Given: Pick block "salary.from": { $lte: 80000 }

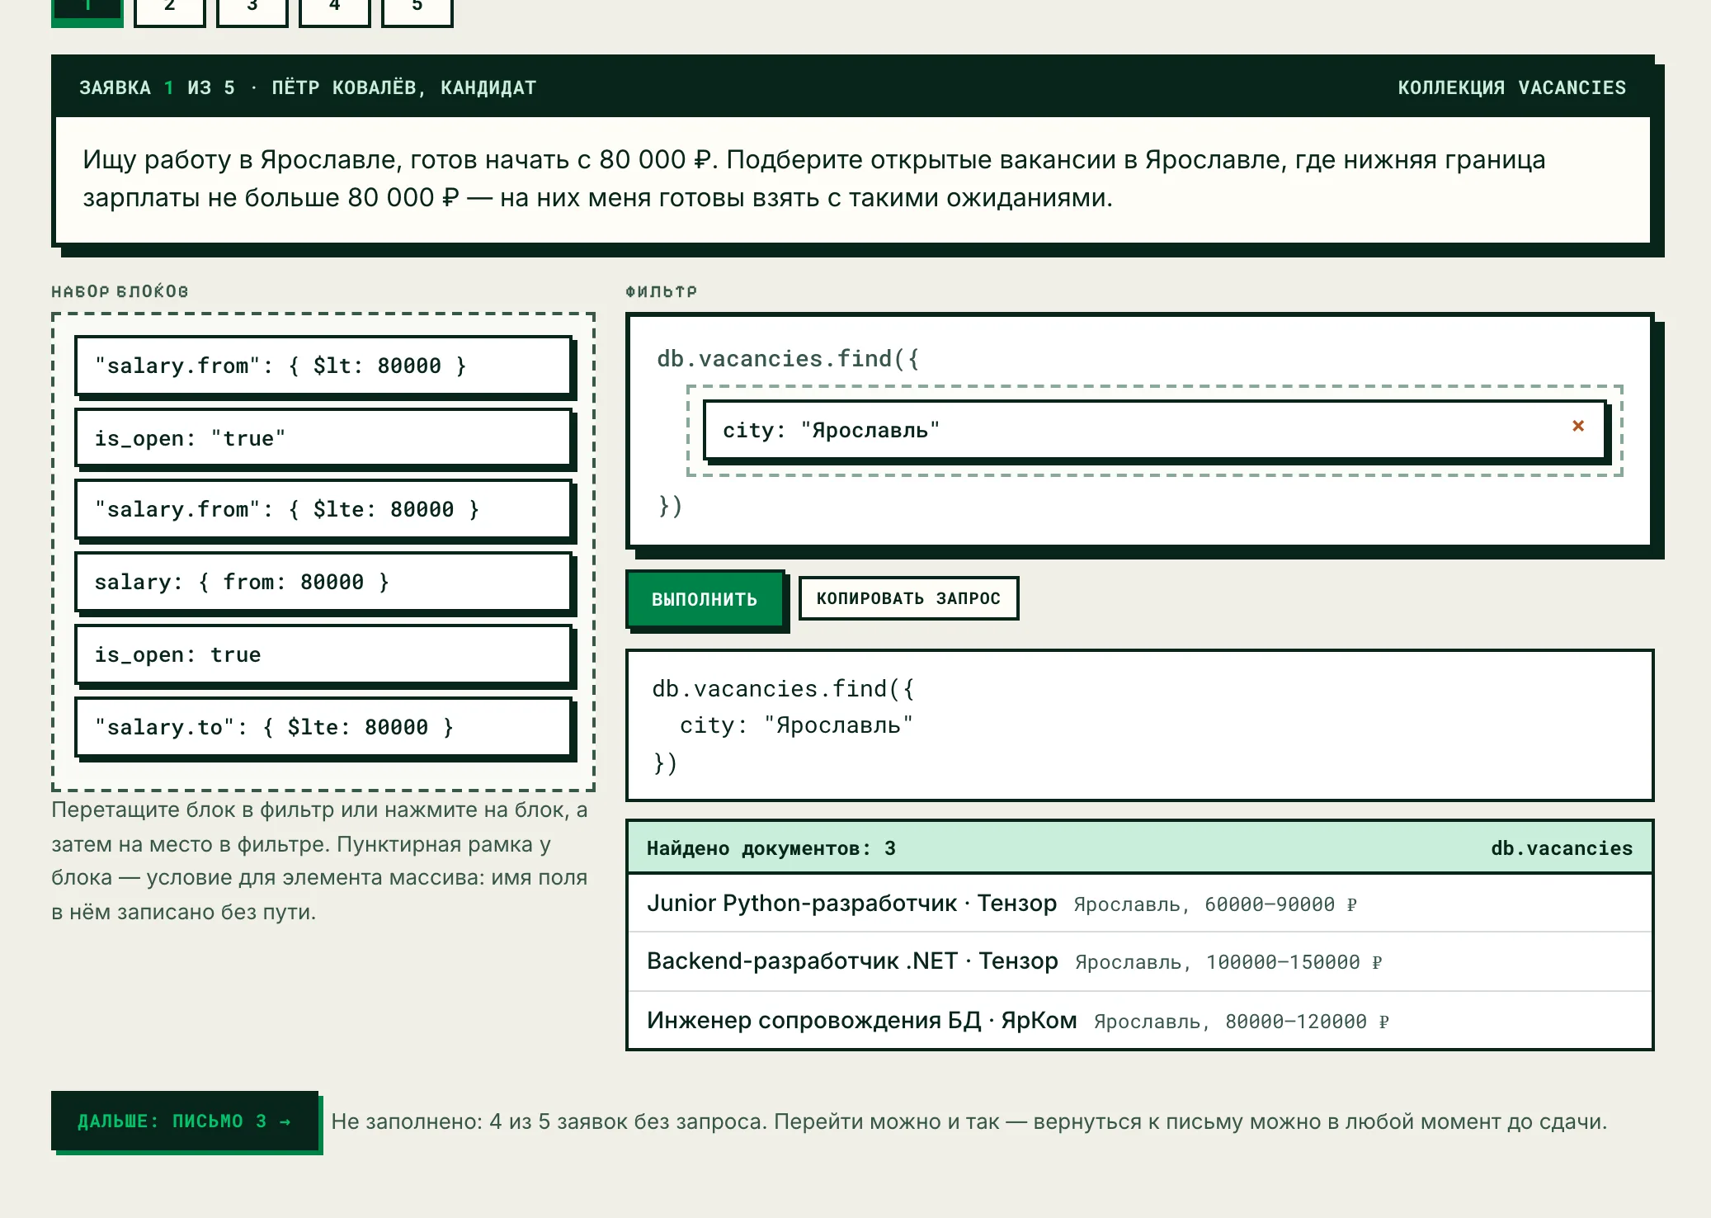Looking at the screenshot, I should 323,509.
